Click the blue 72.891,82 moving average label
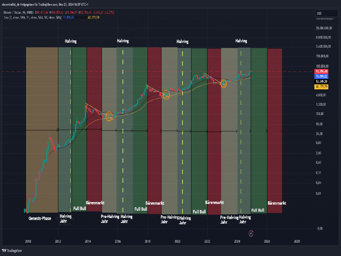This screenshot has height=256, width=341. pyautogui.click(x=321, y=77)
